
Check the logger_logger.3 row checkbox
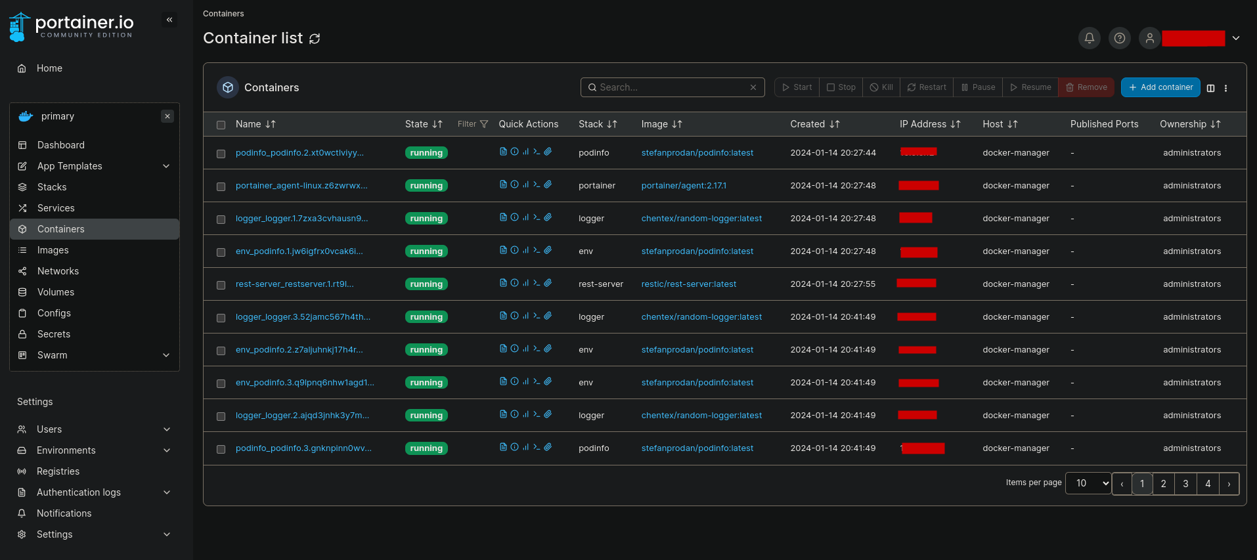coord(221,318)
